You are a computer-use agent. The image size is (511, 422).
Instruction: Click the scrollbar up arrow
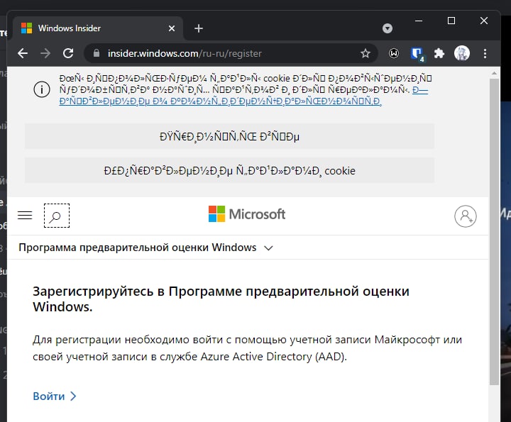(x=494, y=73)
